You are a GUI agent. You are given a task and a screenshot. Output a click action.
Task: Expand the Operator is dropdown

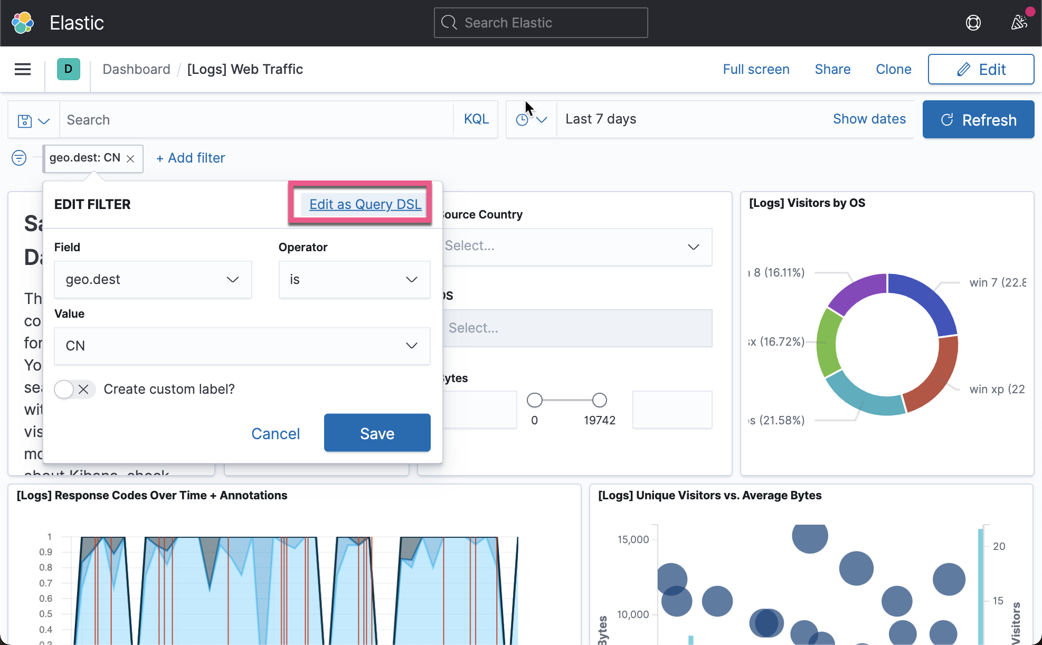coord(354,280)
